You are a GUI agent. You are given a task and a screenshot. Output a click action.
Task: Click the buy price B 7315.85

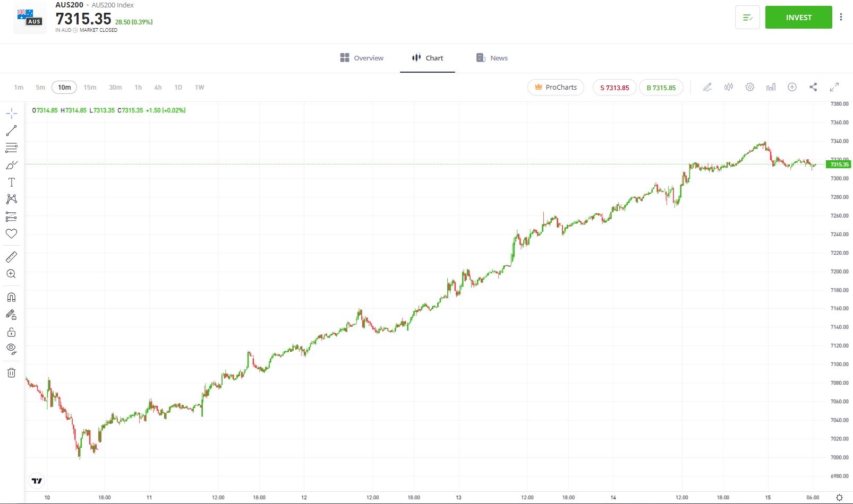(661, 88)
